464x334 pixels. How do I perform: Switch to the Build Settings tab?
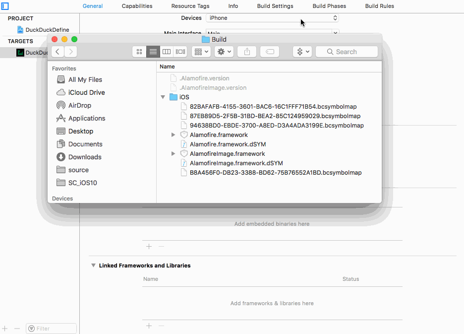point(275,6)
